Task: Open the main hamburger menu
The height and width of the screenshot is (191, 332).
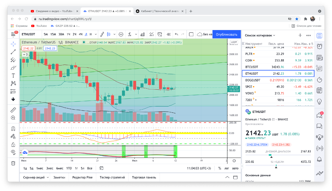Action: [x=13, y=35]
